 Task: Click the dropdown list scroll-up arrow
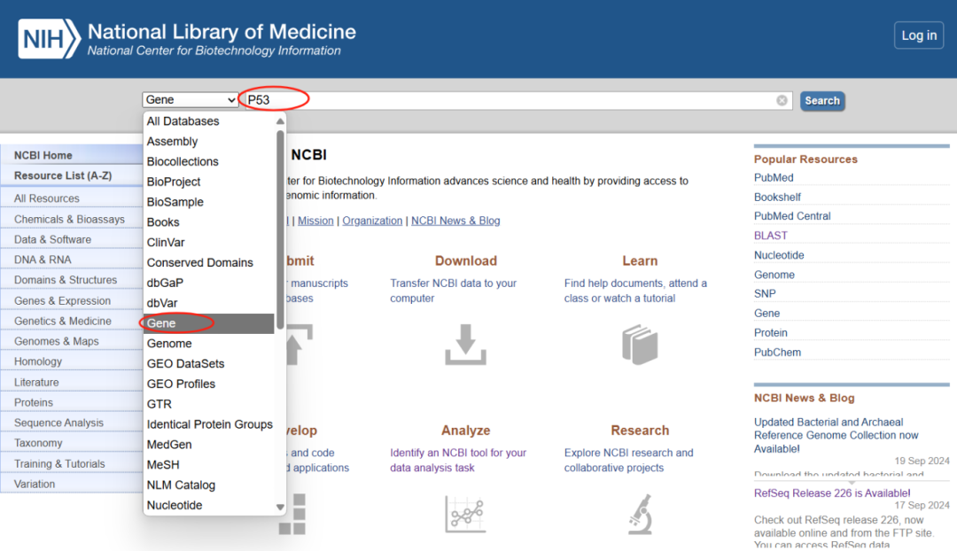pyautogui.click(x=280, y=121)
